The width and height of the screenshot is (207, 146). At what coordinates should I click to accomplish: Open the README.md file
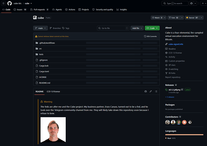pyautogui.click(x=45, y=83)
